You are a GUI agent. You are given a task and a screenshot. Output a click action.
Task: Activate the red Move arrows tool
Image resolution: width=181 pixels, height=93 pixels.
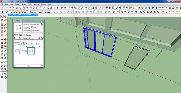pyautogui.click(x=2, y=40)
